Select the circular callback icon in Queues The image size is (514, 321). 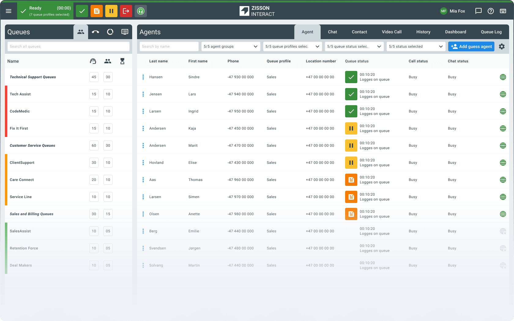pyautogui.click(x=110, y=32)
